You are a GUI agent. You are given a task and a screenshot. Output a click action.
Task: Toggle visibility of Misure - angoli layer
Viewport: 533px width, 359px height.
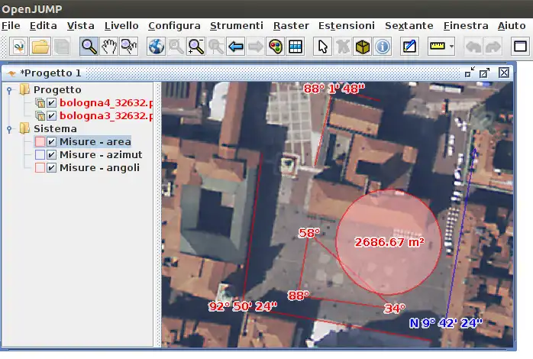click(x=52, y=168)
